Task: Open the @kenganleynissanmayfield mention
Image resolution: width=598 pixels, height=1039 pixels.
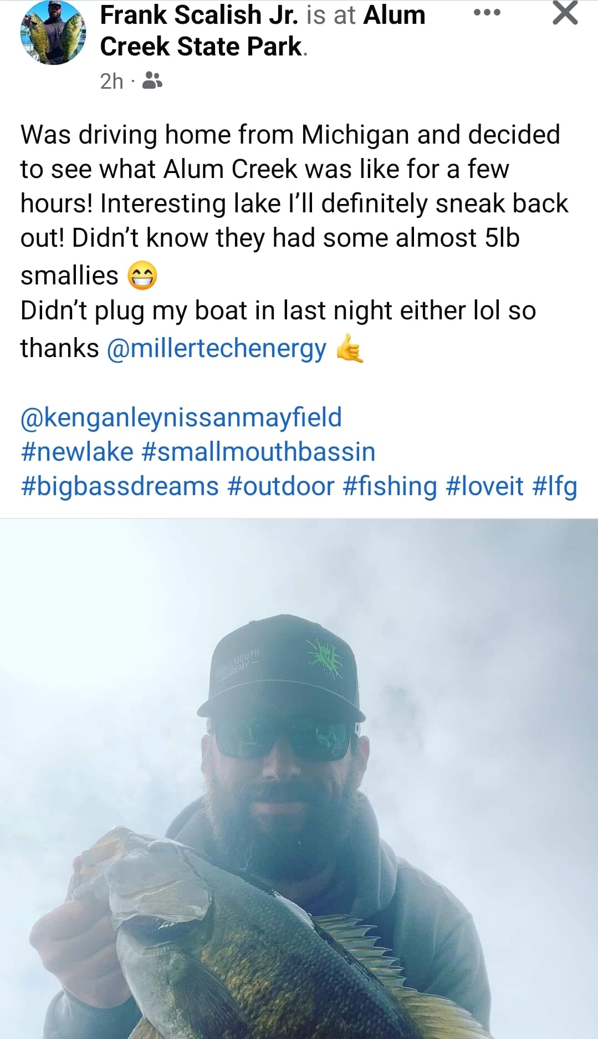Action: pos(181,417)
